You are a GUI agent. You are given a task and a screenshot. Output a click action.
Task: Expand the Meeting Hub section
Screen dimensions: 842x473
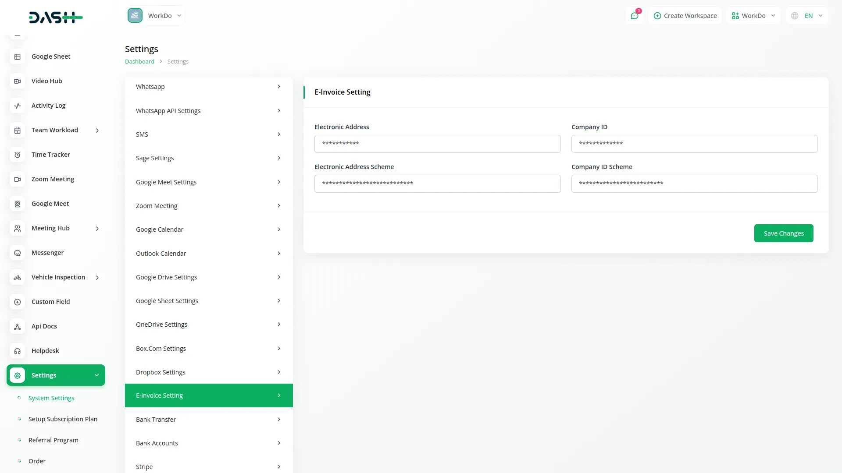pyautogui.click(x=97, y=228)
